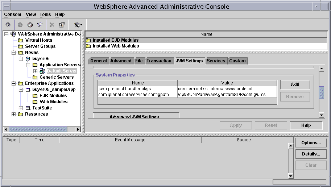Click the Help button beside Reset

pyautogui.click(x=306, y=125)
